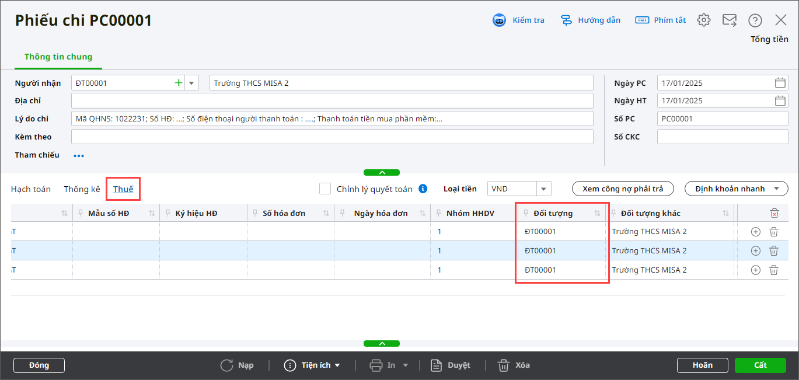Open the help question mark icon
The image size is (799, 380).
tap(755, 20)
